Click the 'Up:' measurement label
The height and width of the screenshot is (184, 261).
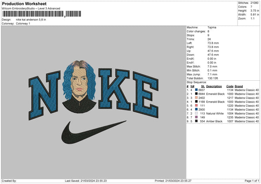pos(188,51)
